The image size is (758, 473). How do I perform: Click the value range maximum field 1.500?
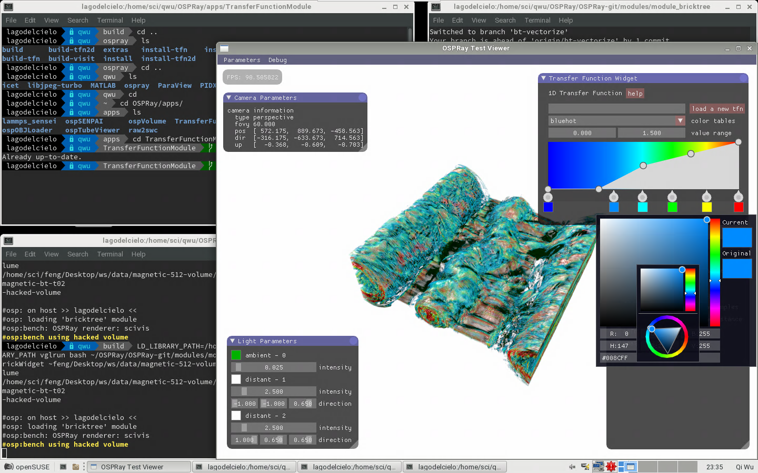[x=652, y=133]
